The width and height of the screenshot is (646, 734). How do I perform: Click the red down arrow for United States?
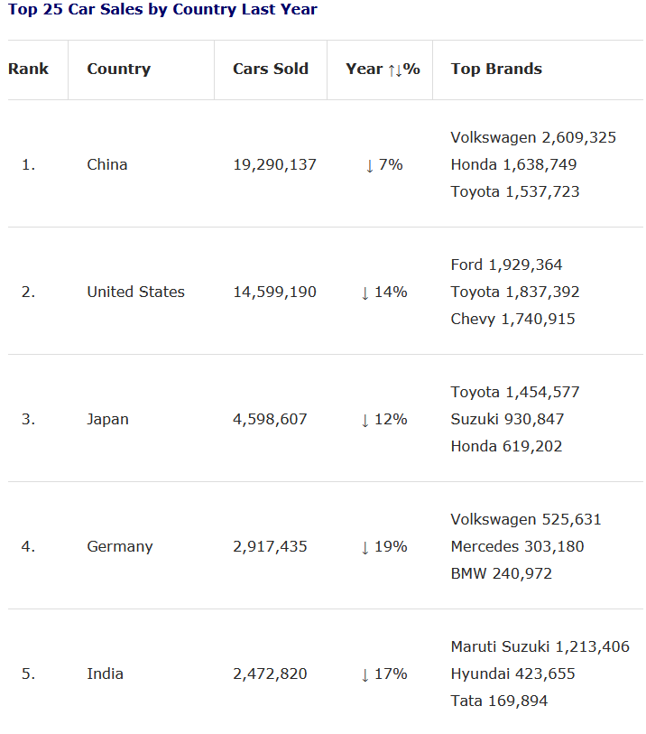pos(365,293)
